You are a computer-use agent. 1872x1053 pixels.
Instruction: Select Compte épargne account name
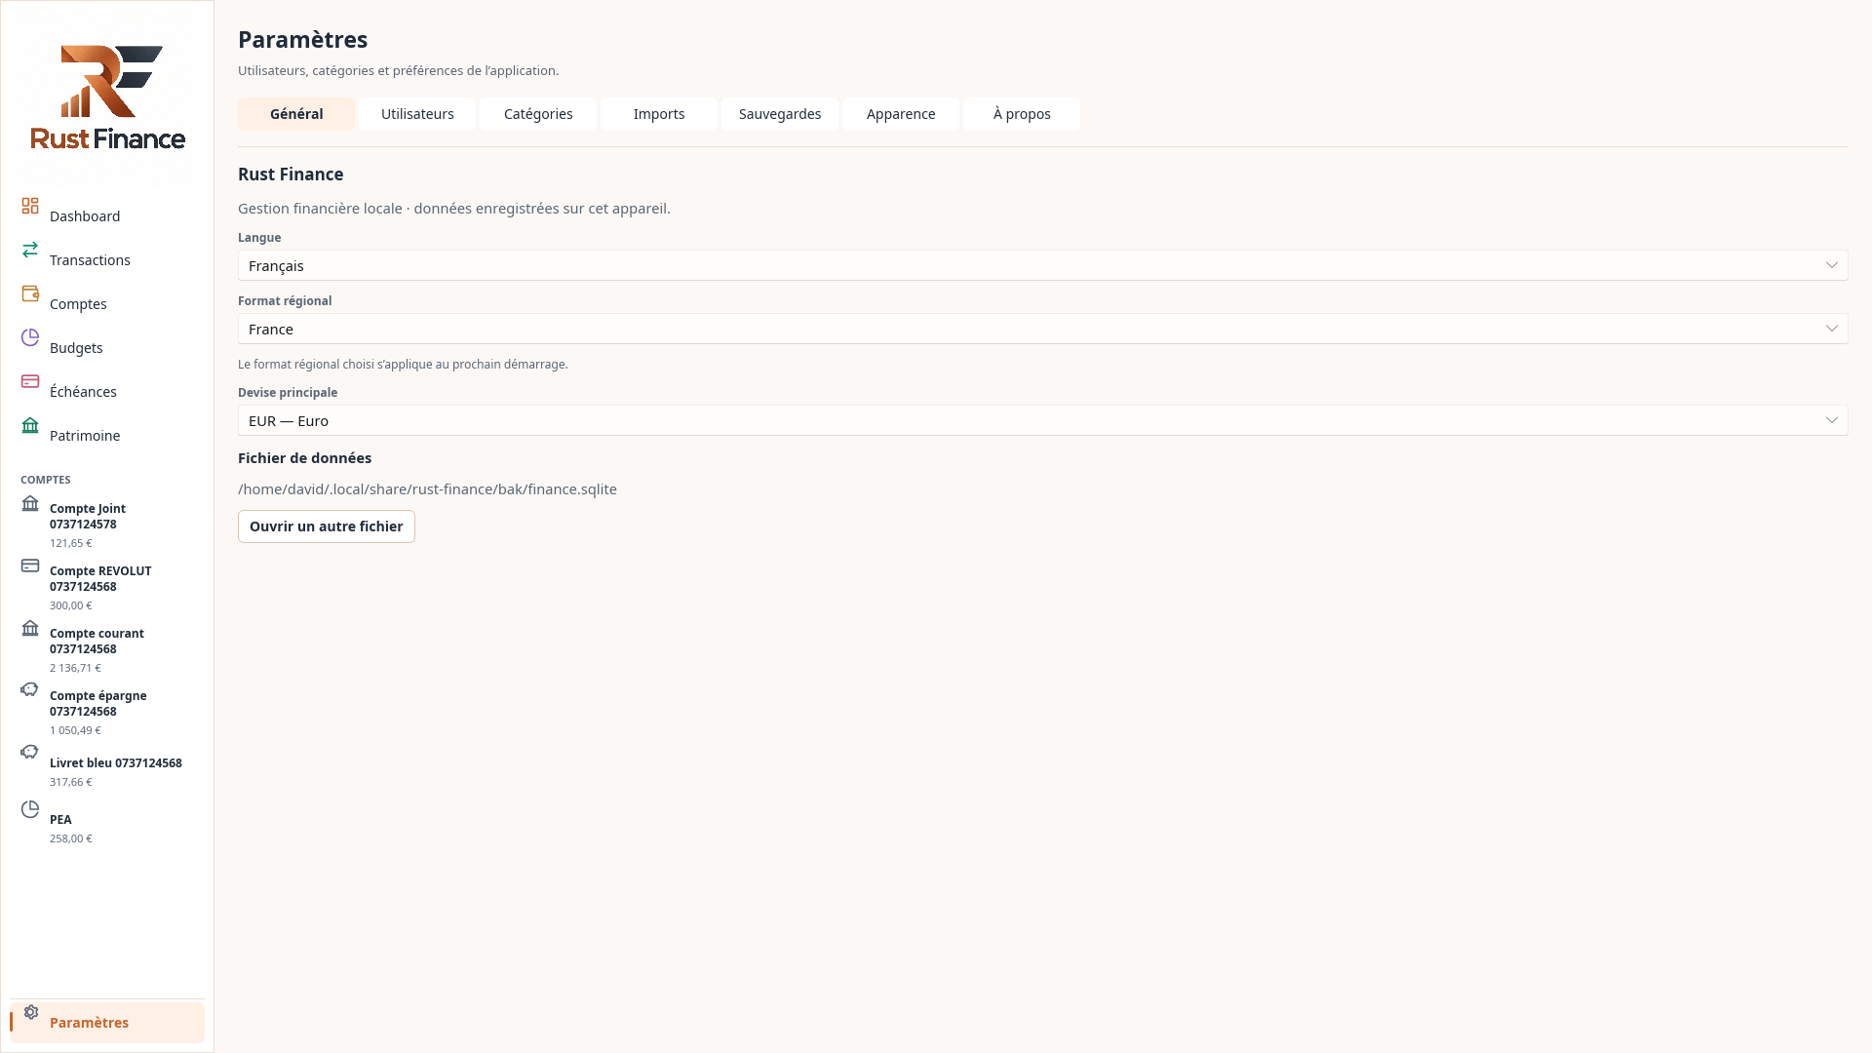click(97, 704)
